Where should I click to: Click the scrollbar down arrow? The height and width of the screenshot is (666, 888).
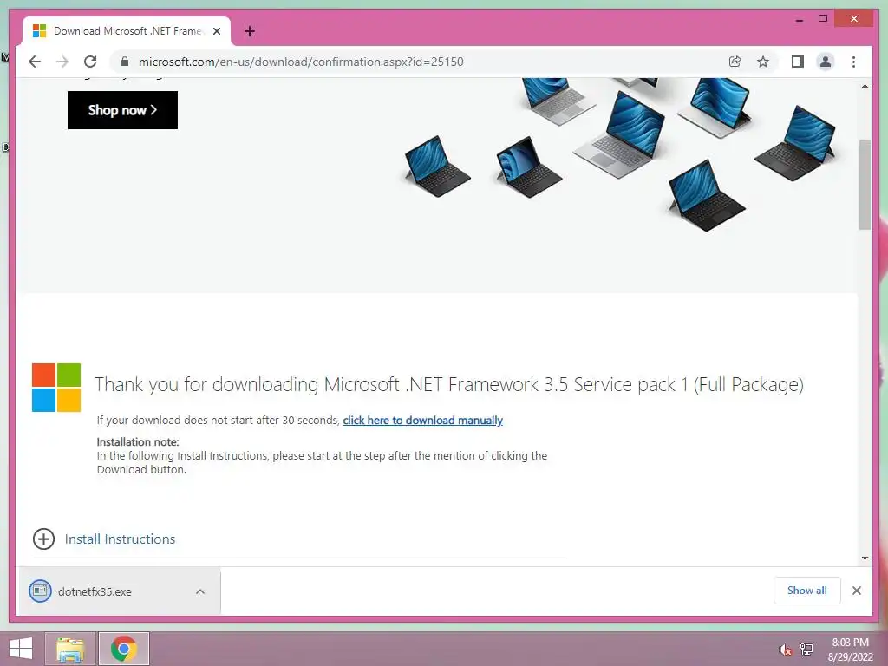(x=865, y=558)
